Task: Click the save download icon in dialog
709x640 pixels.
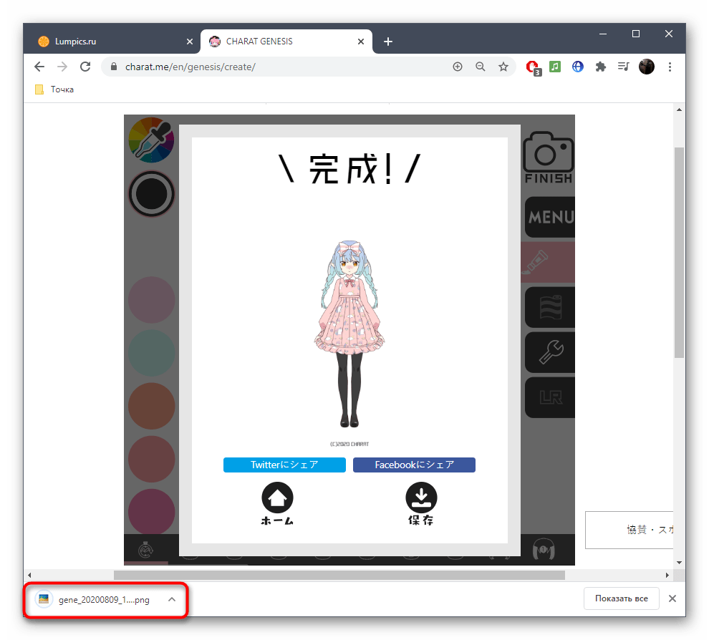Action: point(421,498)
